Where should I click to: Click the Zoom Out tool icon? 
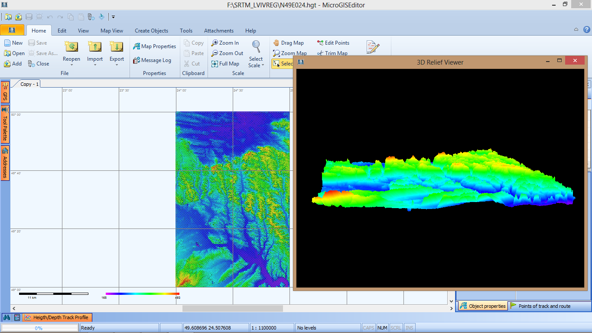coord(215,53)
